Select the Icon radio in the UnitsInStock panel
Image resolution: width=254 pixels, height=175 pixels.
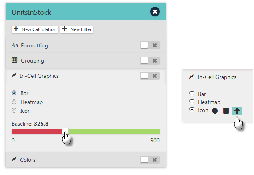14,110
